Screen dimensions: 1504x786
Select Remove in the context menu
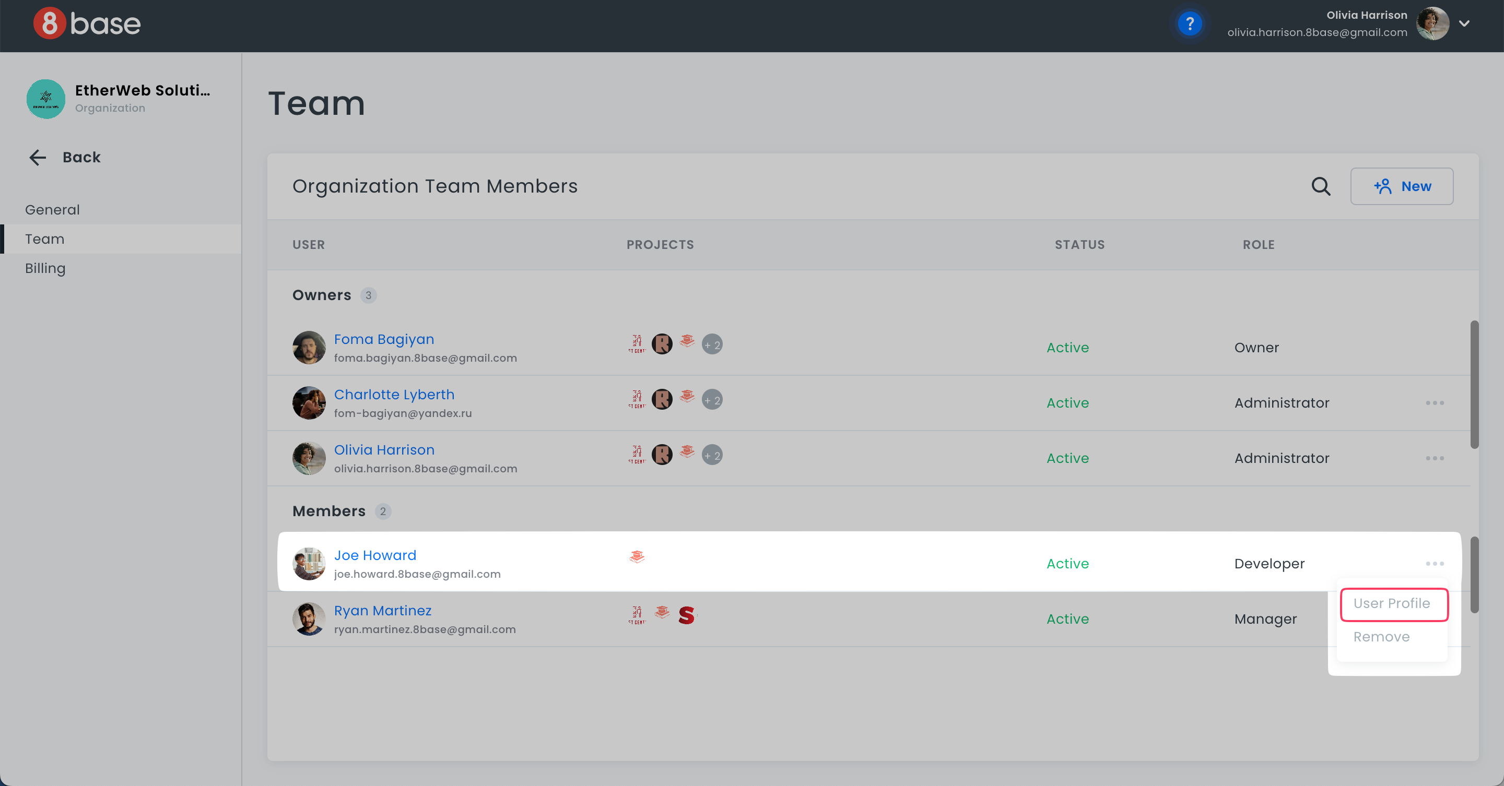click(1381, 637)
